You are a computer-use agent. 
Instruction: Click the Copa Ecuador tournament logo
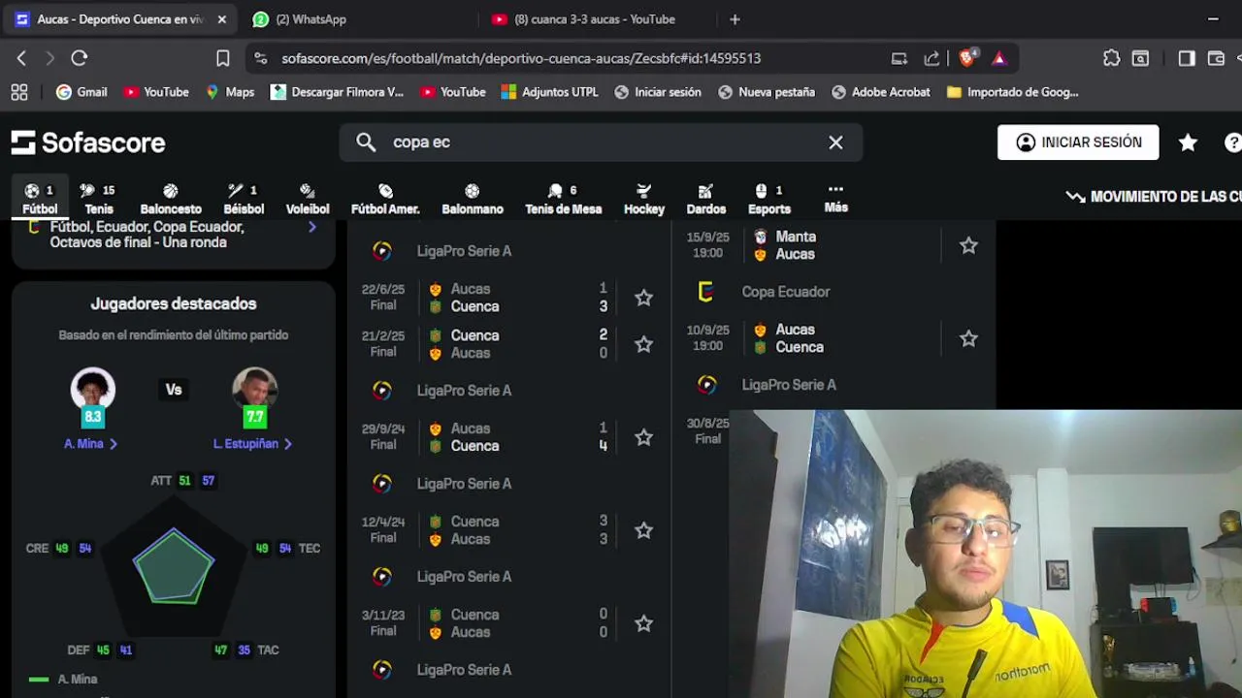coord(706,292)
